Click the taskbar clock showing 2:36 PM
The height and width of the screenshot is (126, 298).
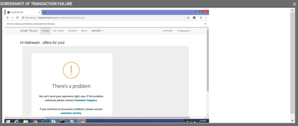pos(202,121)
